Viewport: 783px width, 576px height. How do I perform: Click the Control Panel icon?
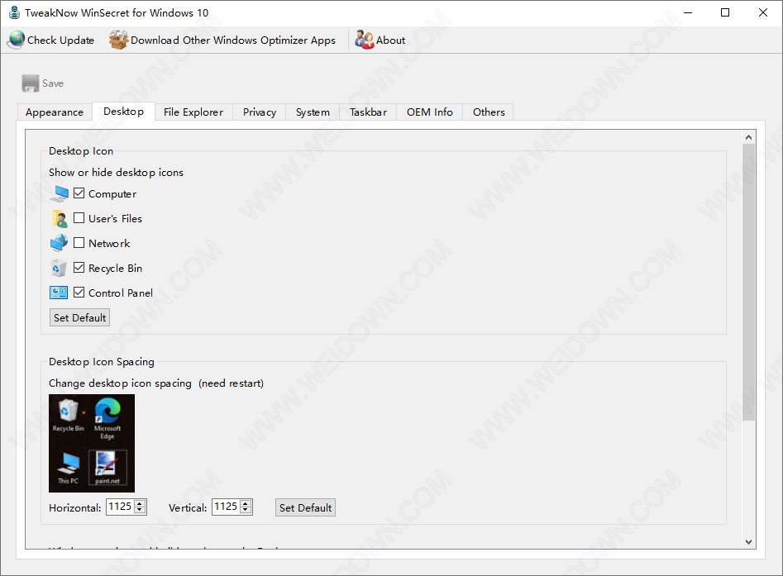click(x=59, y=293)
